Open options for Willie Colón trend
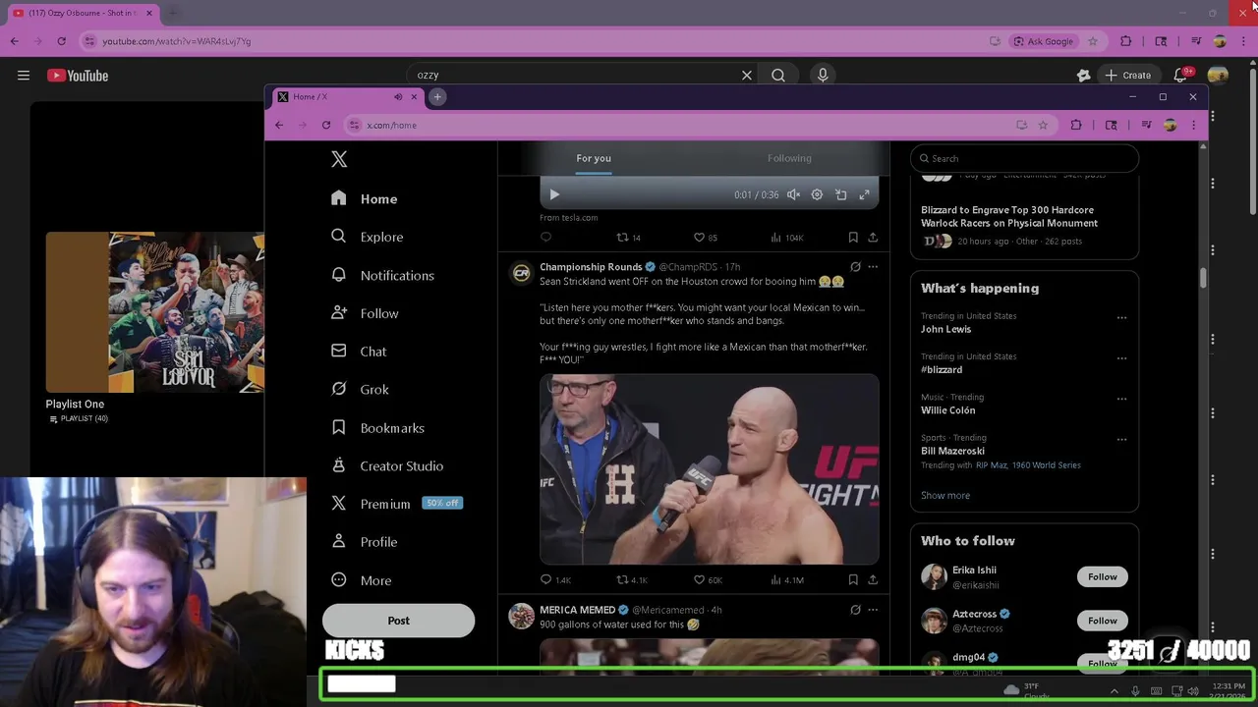This screenshot has height=707, width=1258. click(x=1121, y=399)
